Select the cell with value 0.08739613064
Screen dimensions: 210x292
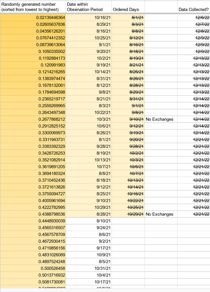(x=33, y=45)
